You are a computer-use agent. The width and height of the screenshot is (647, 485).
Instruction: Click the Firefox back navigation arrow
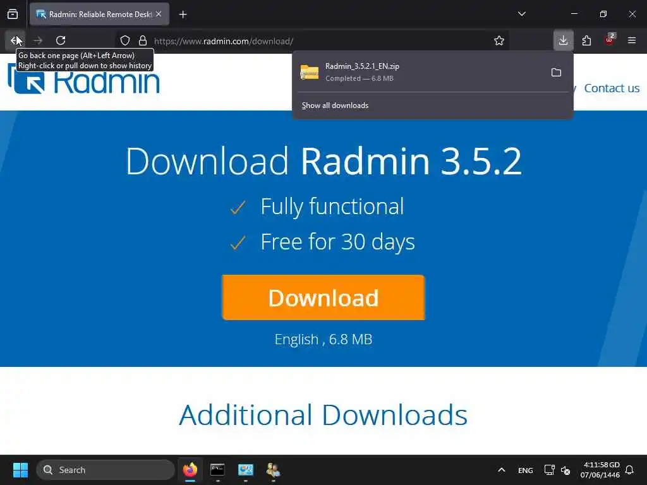coord(15,40)
